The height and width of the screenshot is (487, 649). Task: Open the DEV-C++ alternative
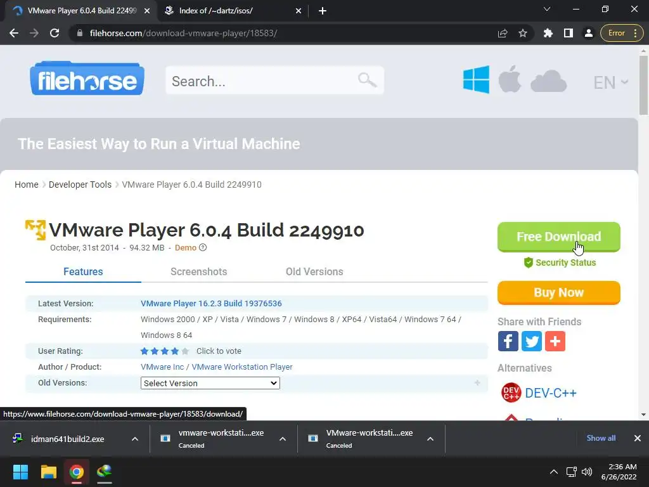[539, 393]
